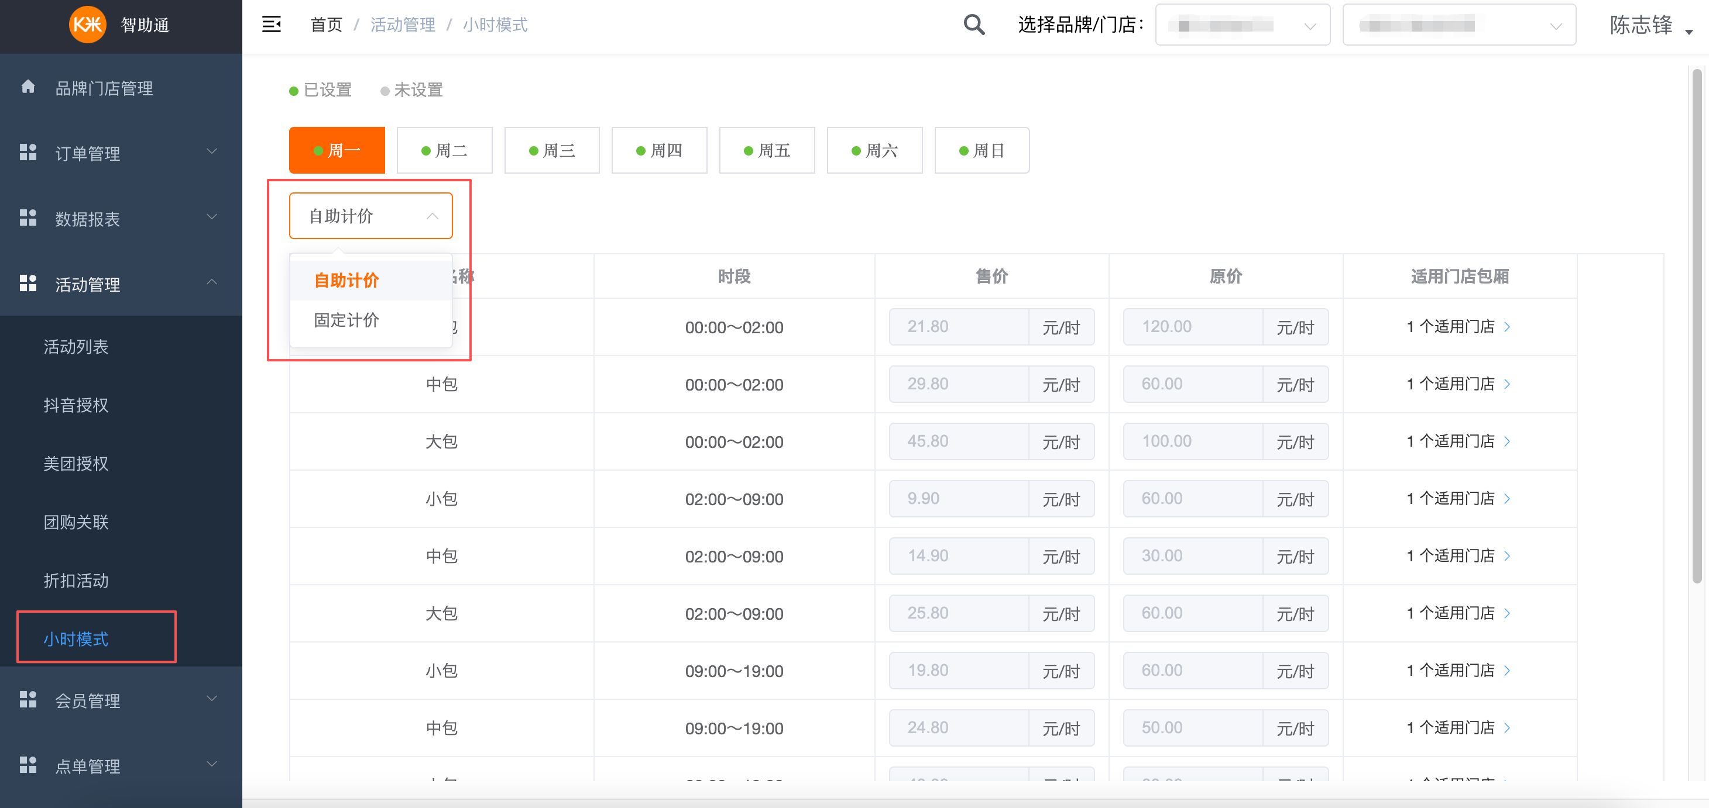1709x808 pixels.
Task: Open 适用门店 link for 00:00~02:00 大包
Action: tap(1459, 441)
